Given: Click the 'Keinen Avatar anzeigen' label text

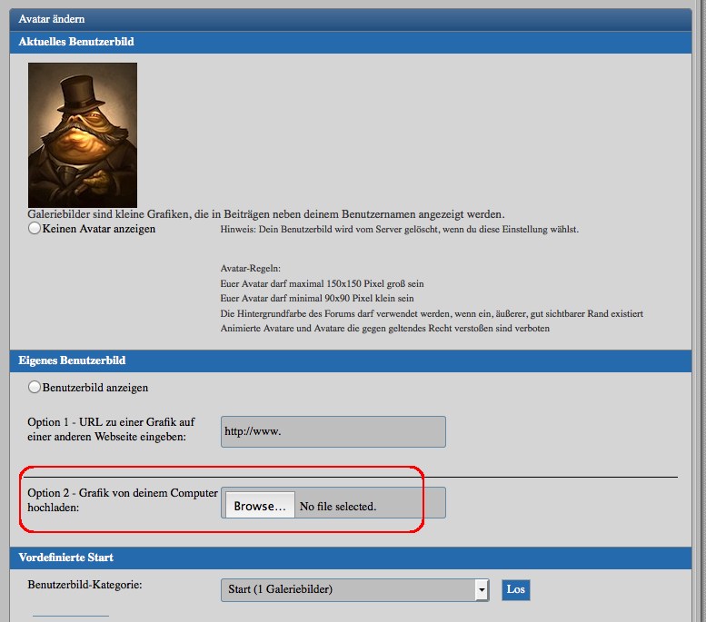Looking at the screenshot, I should (x=99, y=229).
